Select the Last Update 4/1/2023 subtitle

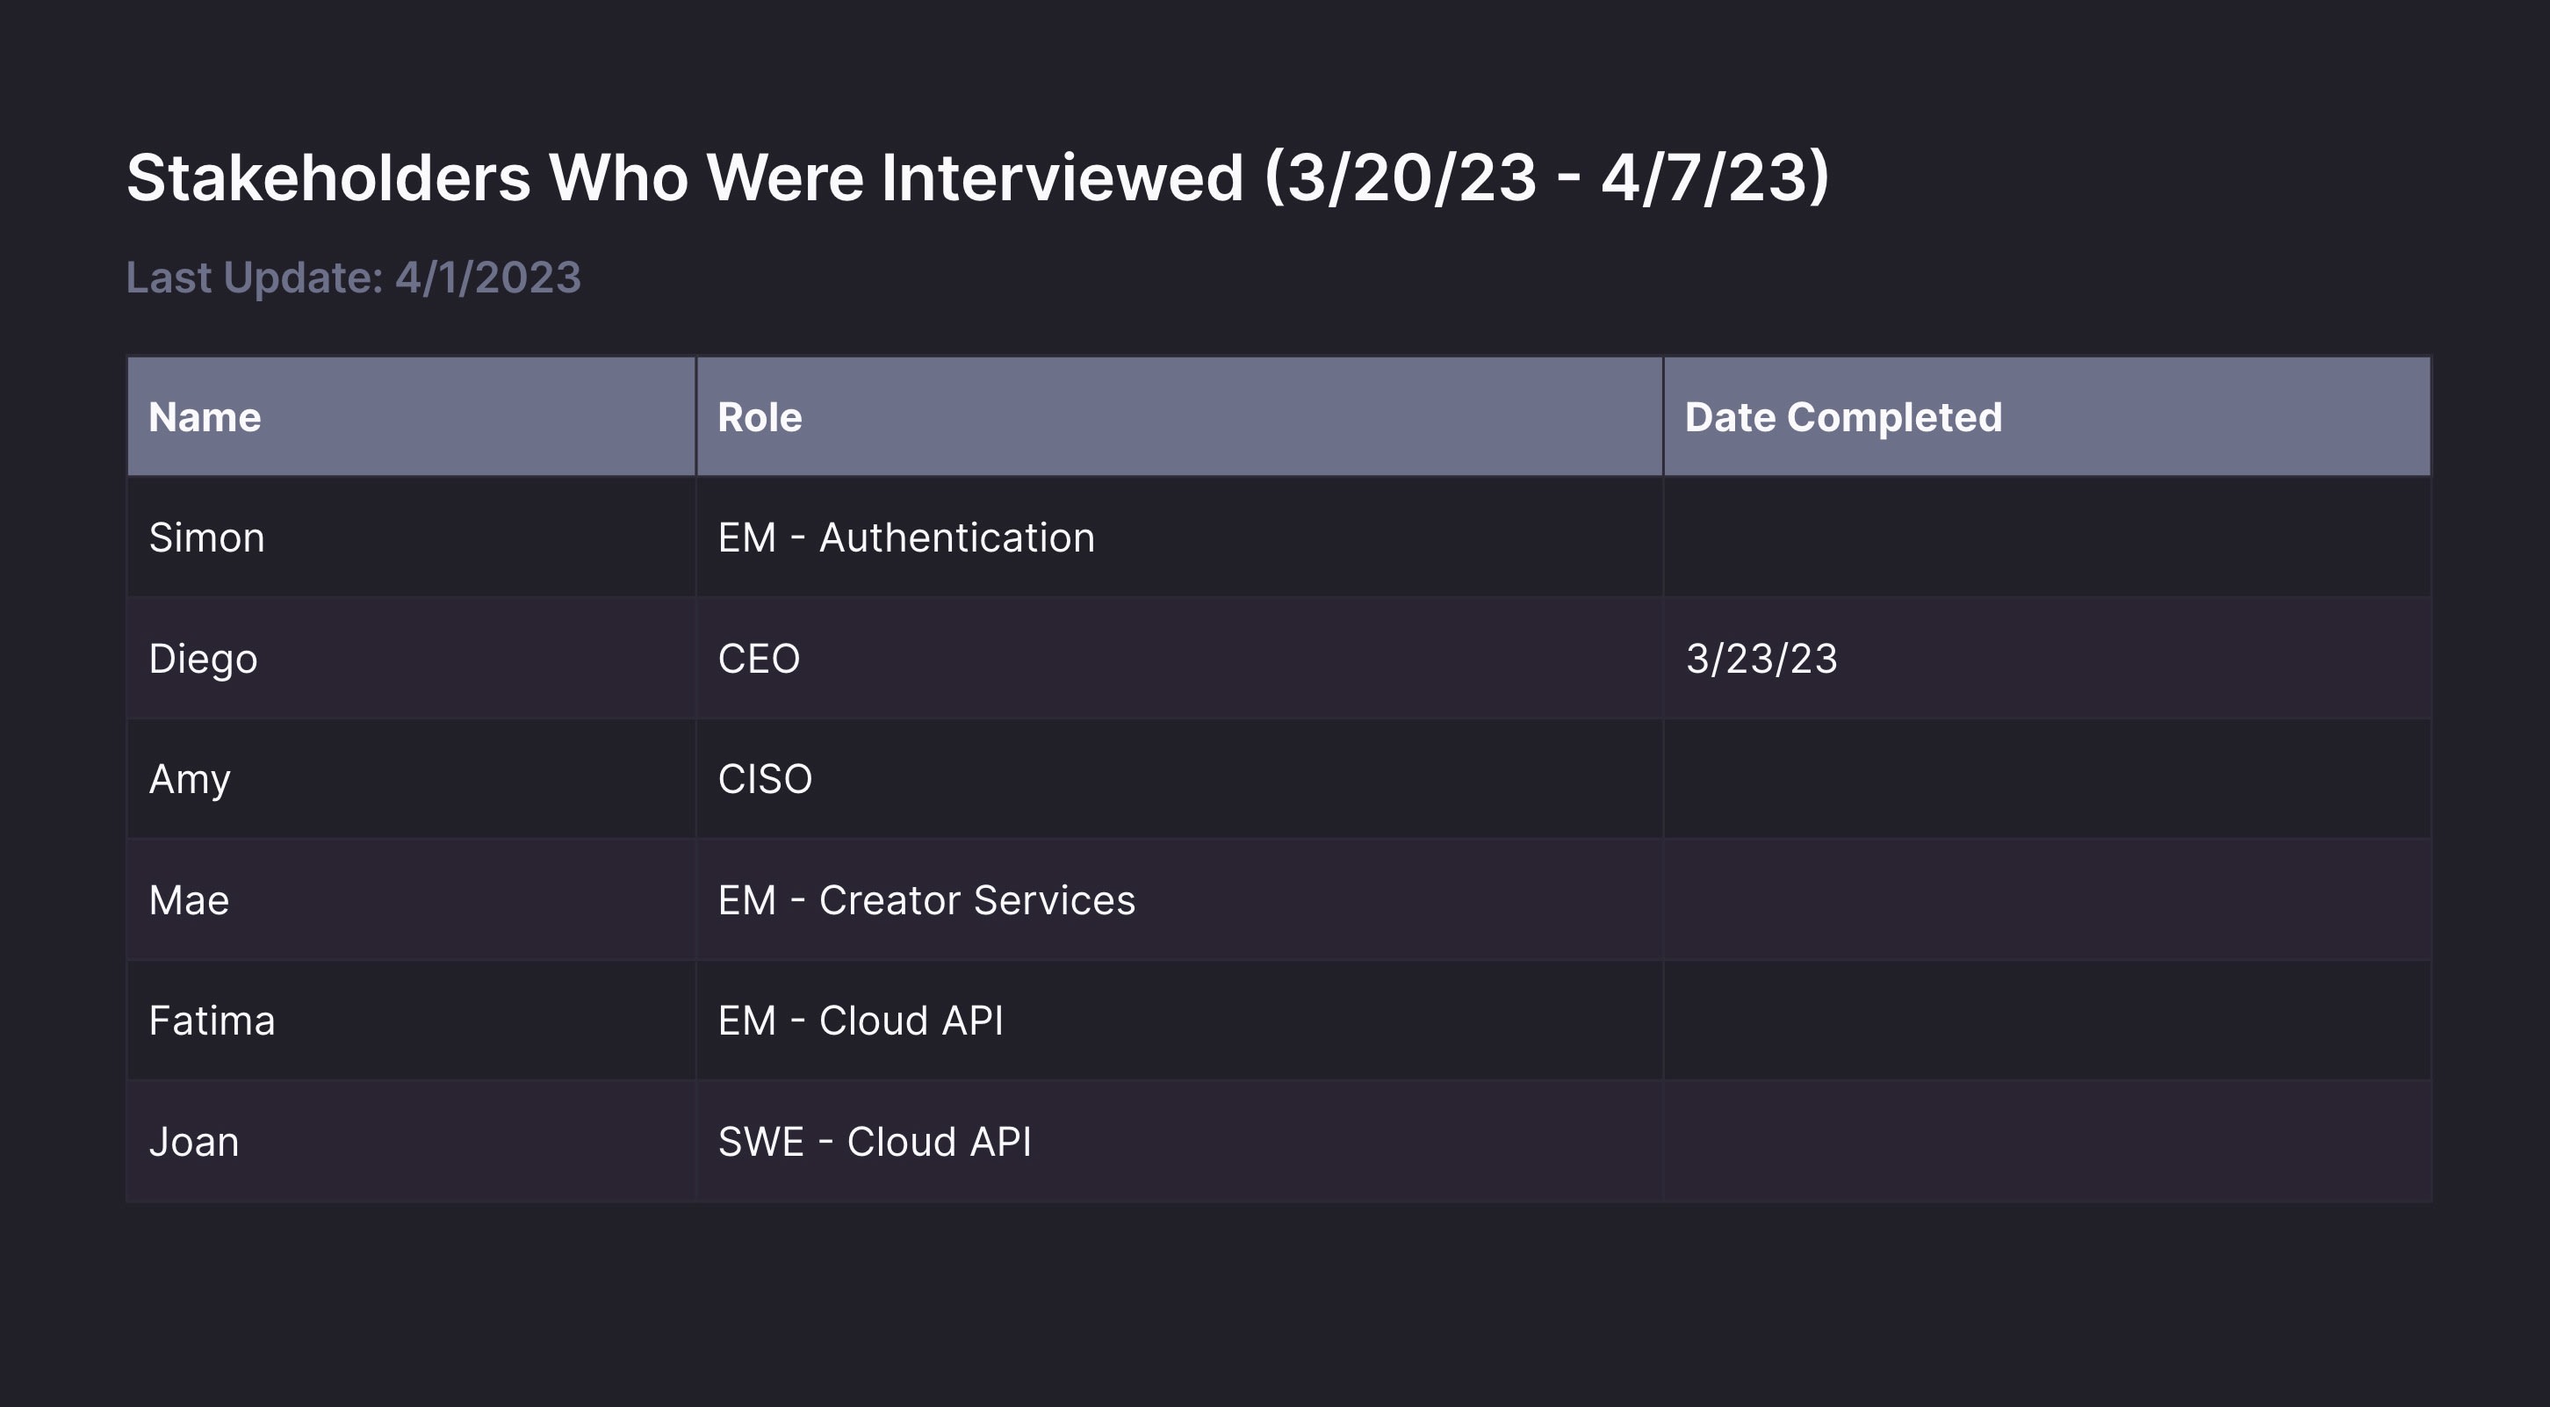click(353, 278)
